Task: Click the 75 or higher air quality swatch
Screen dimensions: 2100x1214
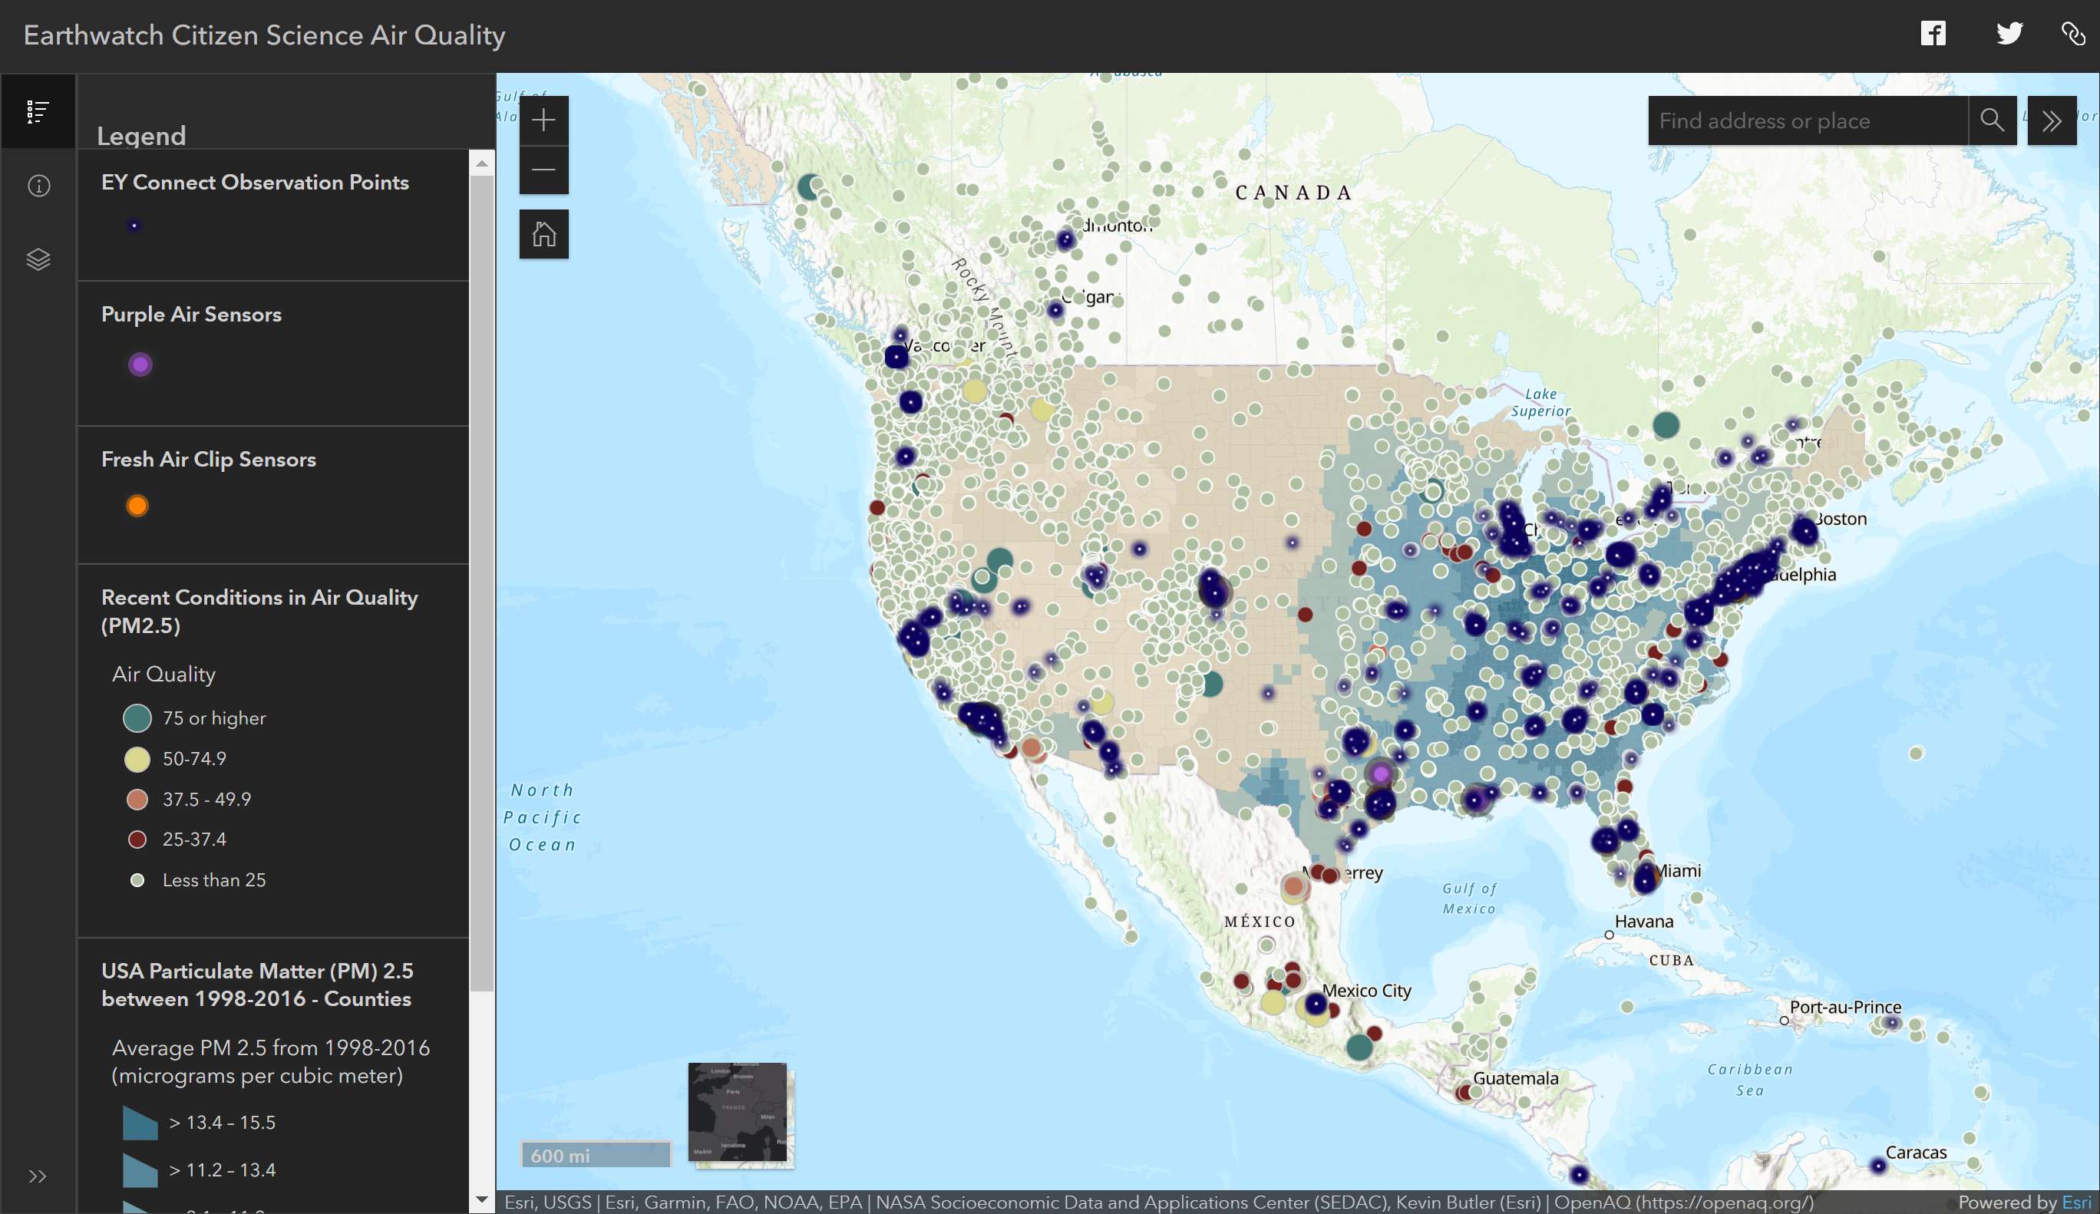Action: click(x=137, y=718)
